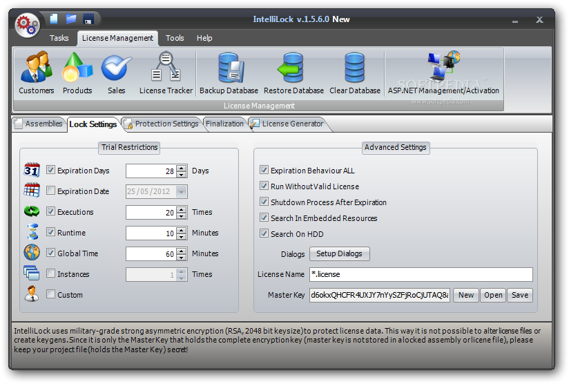This screenshot has width=569, height=384.
Task: Click the save floppy disk icon in the title bar
Action: coord(88,19)
